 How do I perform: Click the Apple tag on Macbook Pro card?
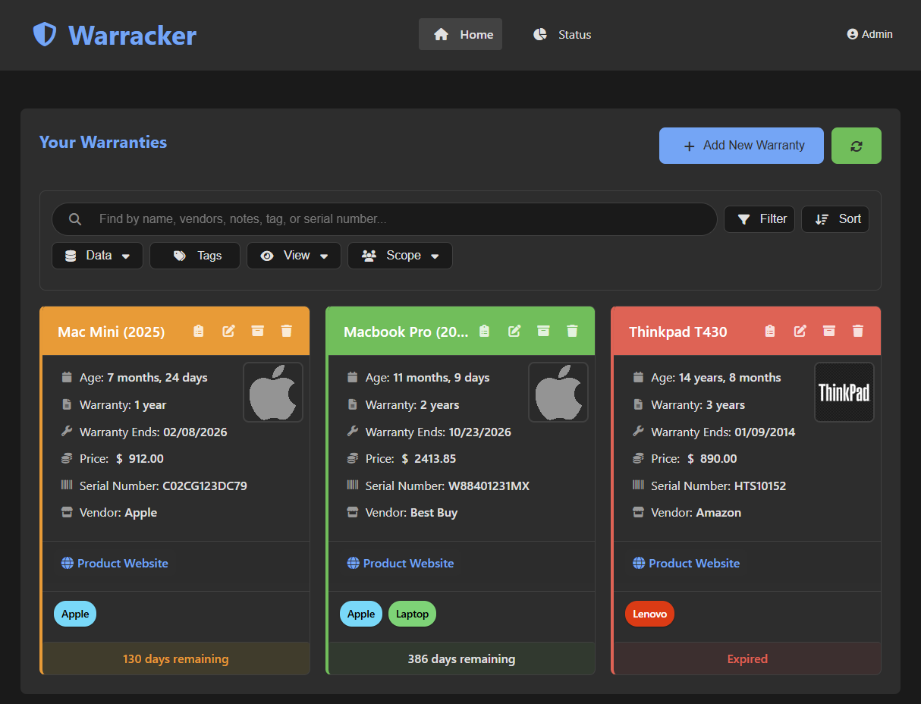tap(361, 614)
